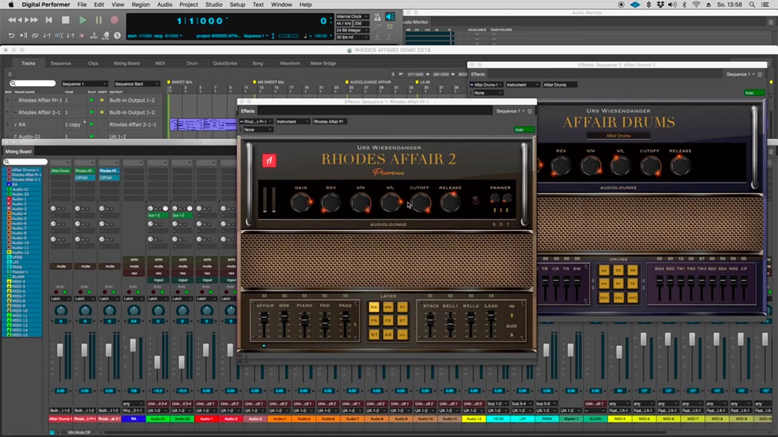The width and height of the screenshot is (778, 437).
Task: Click the MK layer pad
Action: 388,307
